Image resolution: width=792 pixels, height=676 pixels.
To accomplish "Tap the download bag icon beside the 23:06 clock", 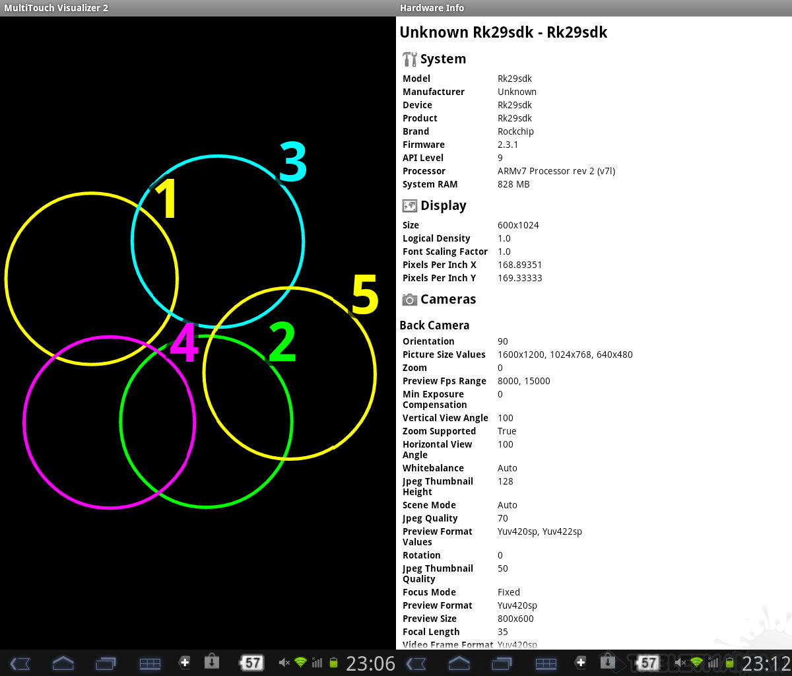I will 211,662.
